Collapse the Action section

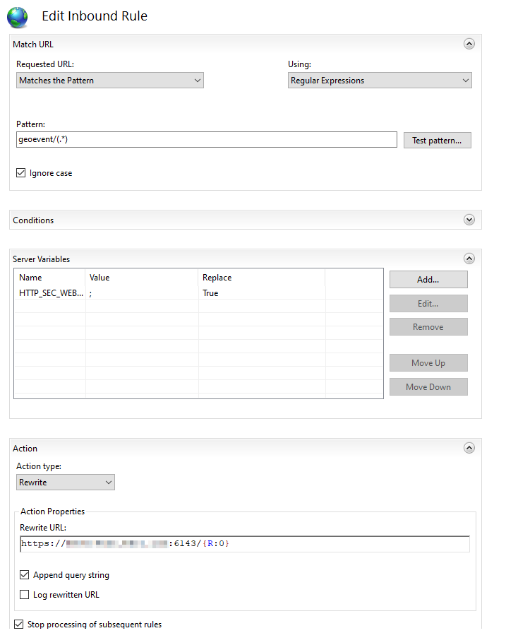point(469,448)
